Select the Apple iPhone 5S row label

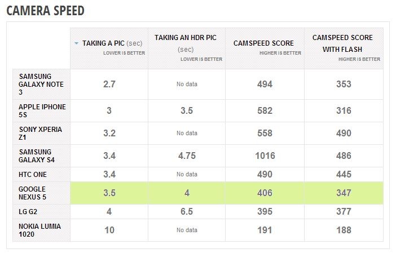point(41,111)
